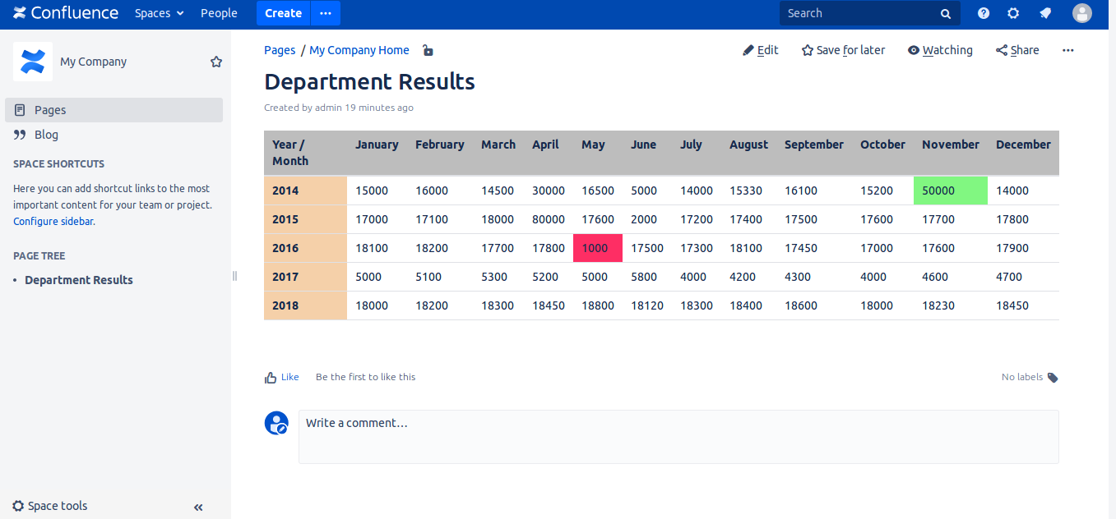Open the People menu item
1116x519 pixels.
[219, 13]
